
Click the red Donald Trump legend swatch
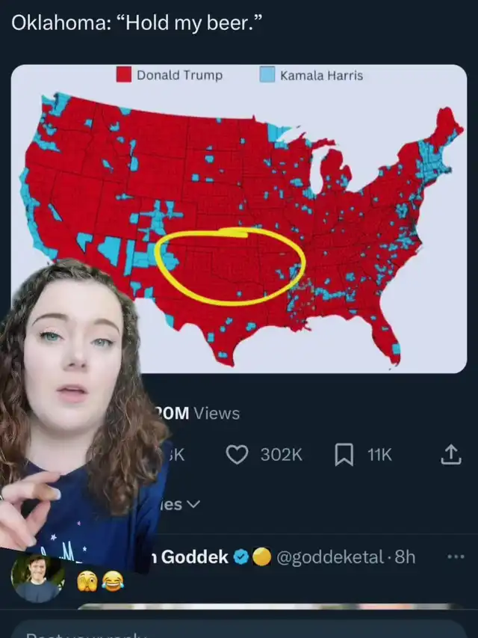(x=124, y=75)
